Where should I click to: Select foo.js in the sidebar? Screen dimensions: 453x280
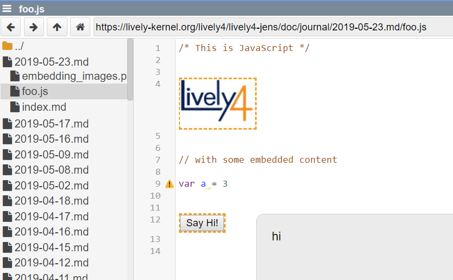(35, 92)
